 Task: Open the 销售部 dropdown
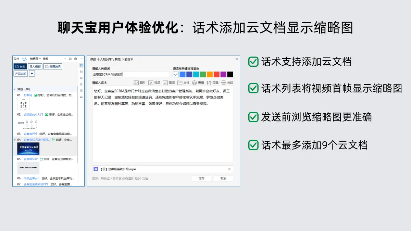pos(35,59)
